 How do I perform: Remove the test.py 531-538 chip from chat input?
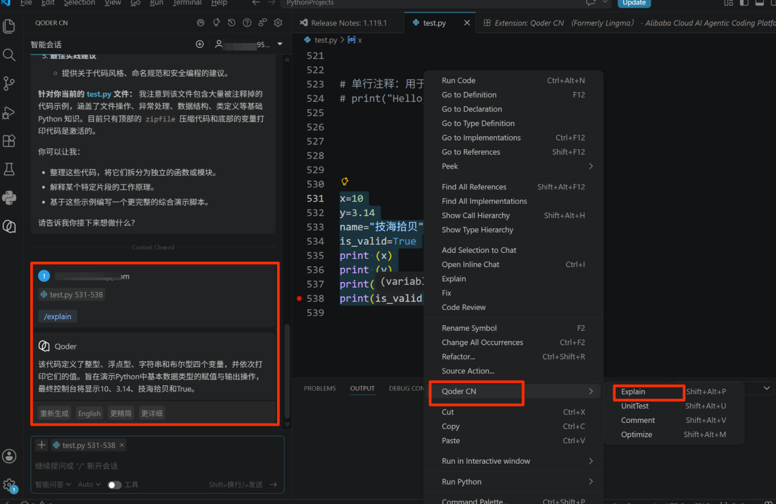(x=122, y=445)
